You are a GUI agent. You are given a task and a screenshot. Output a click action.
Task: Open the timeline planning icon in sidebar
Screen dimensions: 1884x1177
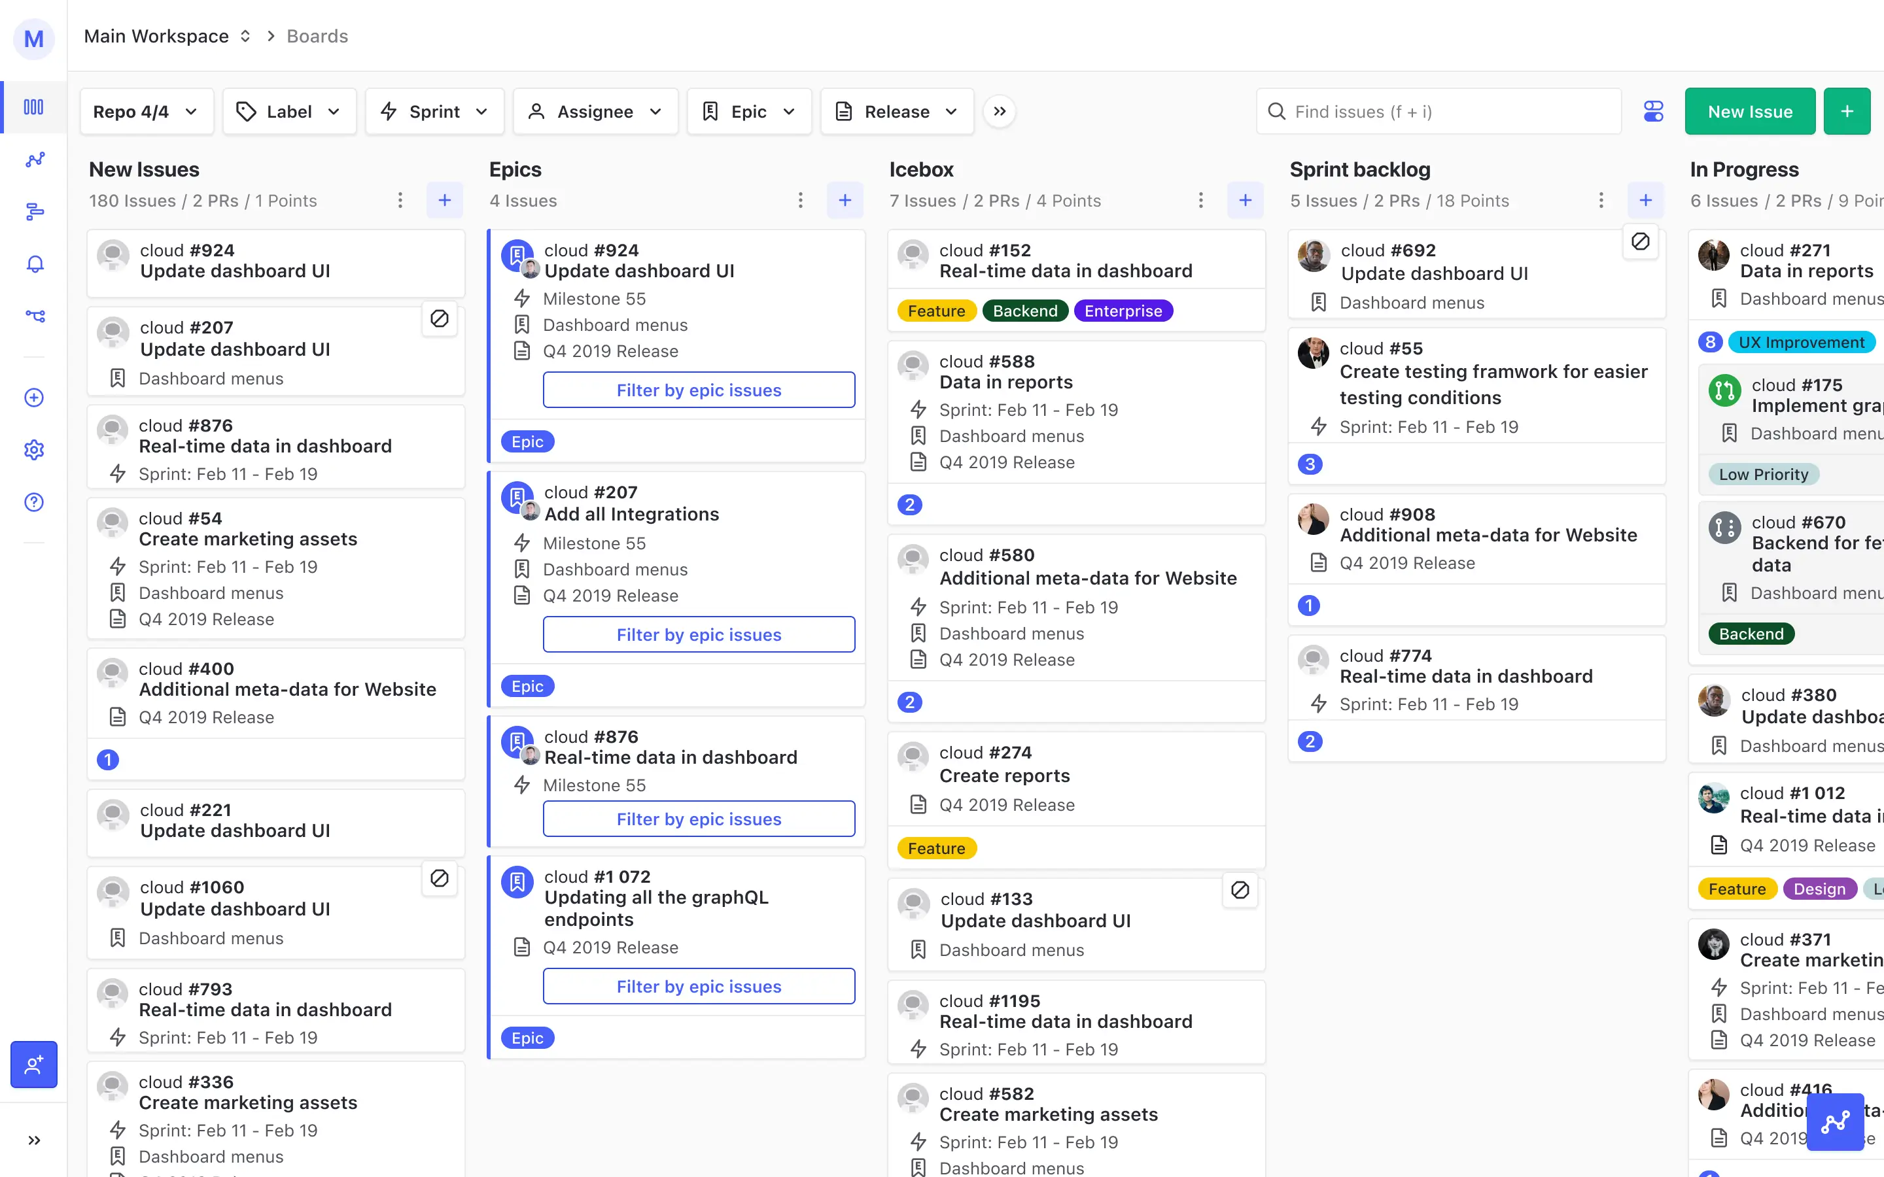tap(34, 212)
